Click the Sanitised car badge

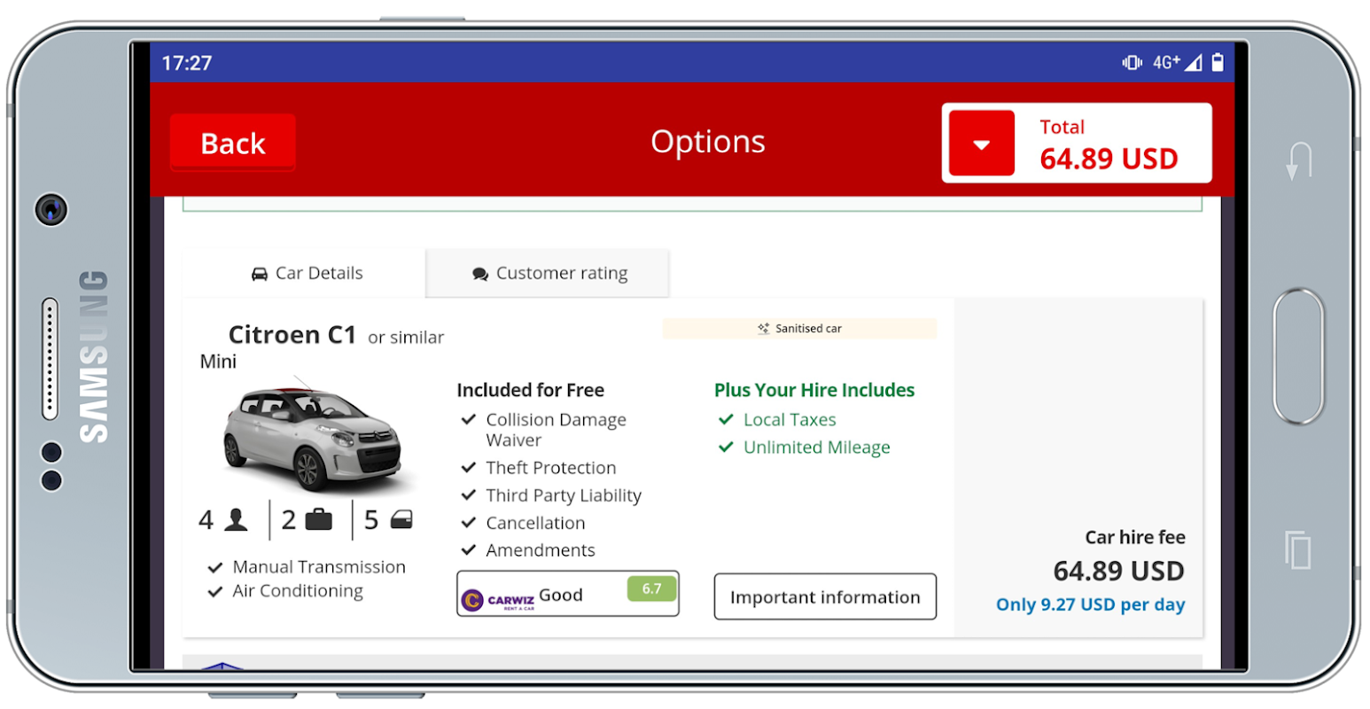[799, 328]
